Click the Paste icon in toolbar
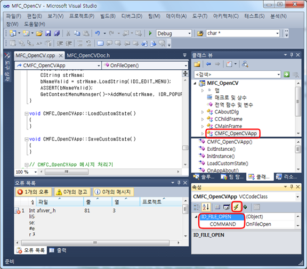This screenshot has width=307, height=269. coord(86,33)
